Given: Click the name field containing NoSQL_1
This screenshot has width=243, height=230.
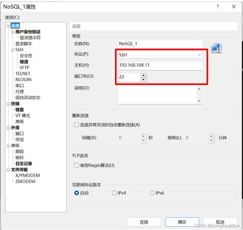Looking at the screenshot, I should (x=160, y=44).
